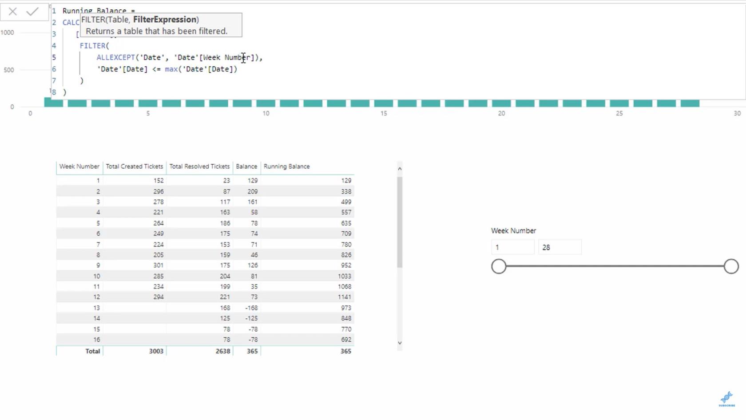Click Balance value -125

click(251, 318)
